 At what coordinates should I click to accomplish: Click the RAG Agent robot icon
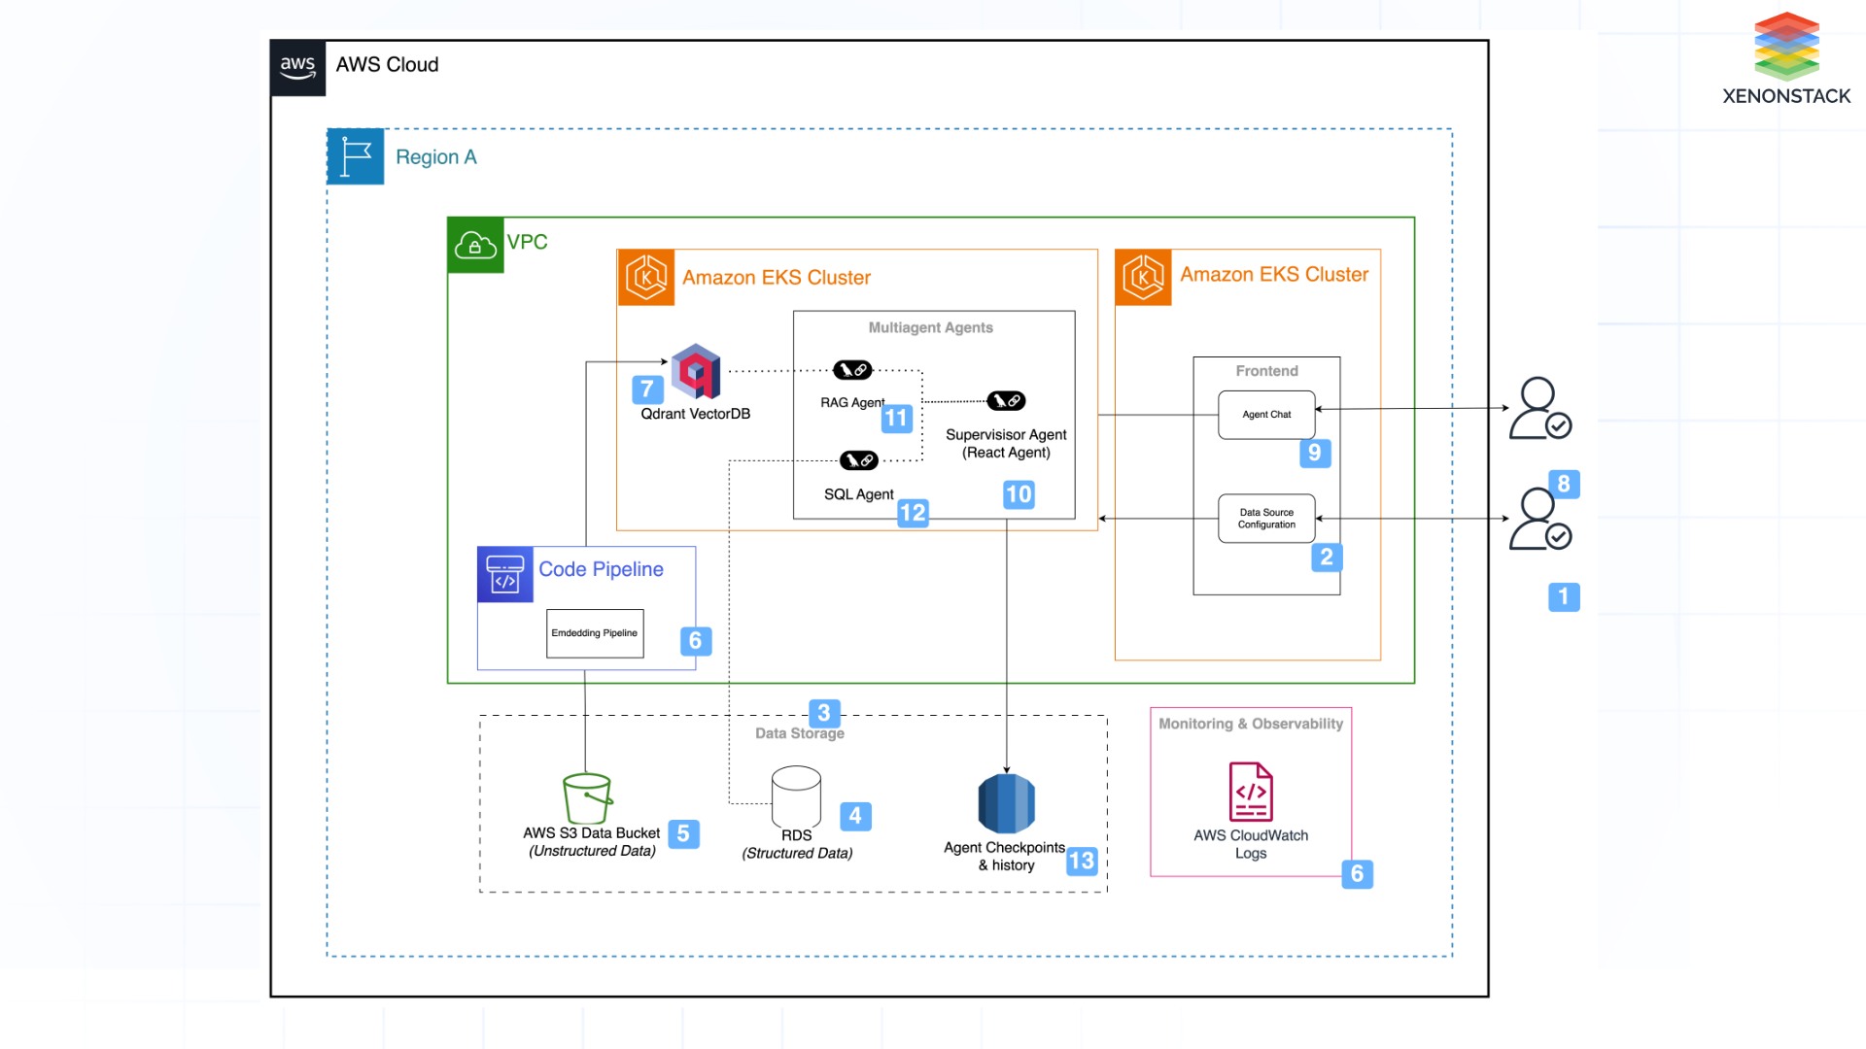tap(851, 368)
